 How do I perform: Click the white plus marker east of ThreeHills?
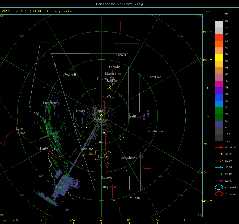(x=150, y=107)
